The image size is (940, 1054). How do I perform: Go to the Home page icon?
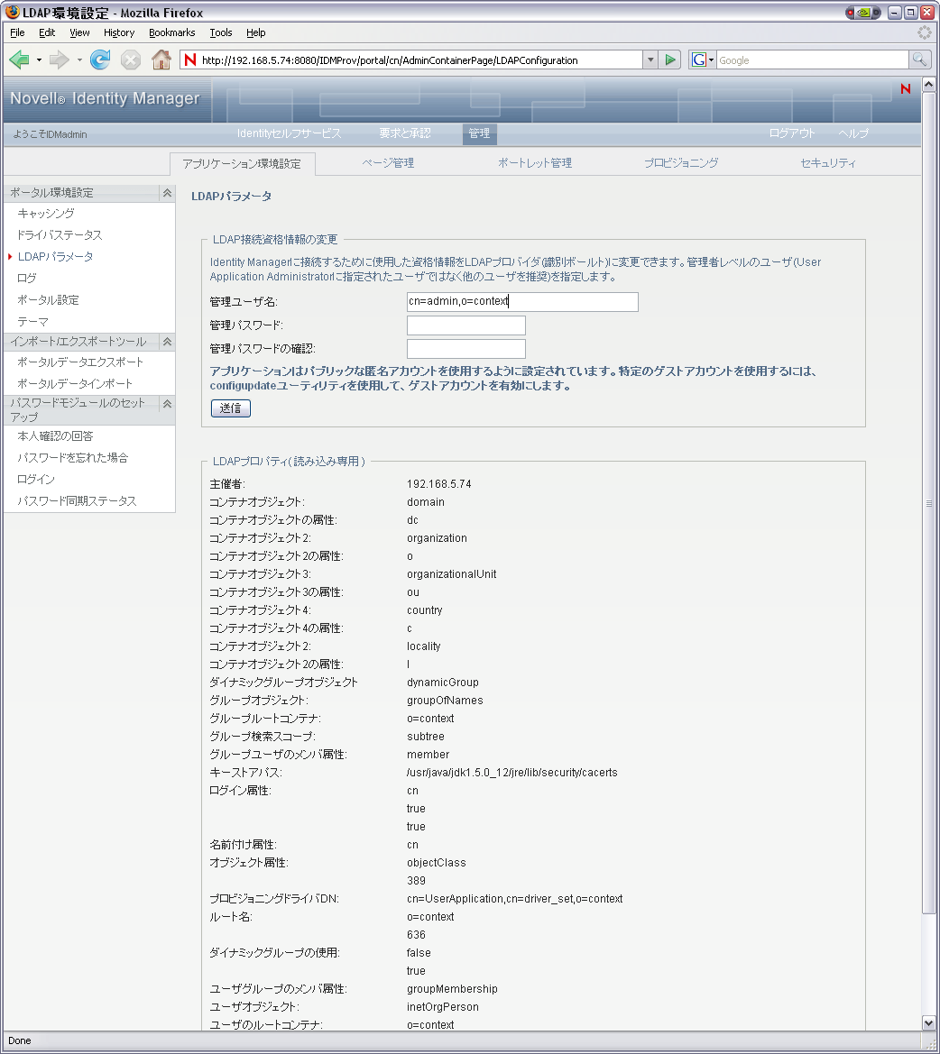pyautogui.click(x=161, y=60)
